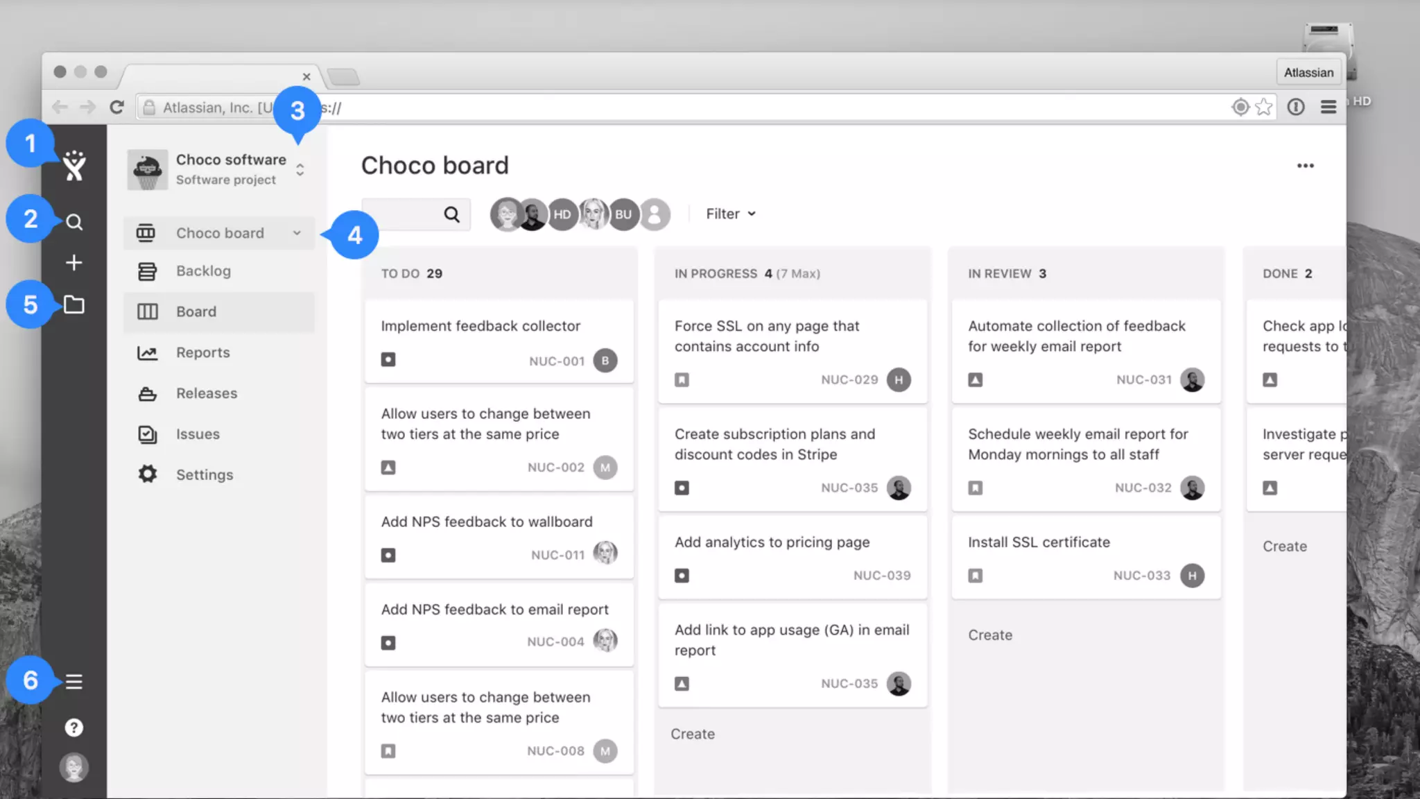Open the user profile avatar at the sidebar bottom
Viewport: 1420px width, 799px height.
[73, 767]
